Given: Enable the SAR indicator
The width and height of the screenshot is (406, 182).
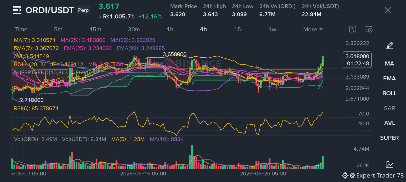Looking at the screenshot, I should coord(389,108).
